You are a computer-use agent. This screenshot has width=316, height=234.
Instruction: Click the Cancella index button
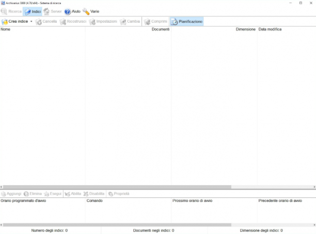point(46,22)
